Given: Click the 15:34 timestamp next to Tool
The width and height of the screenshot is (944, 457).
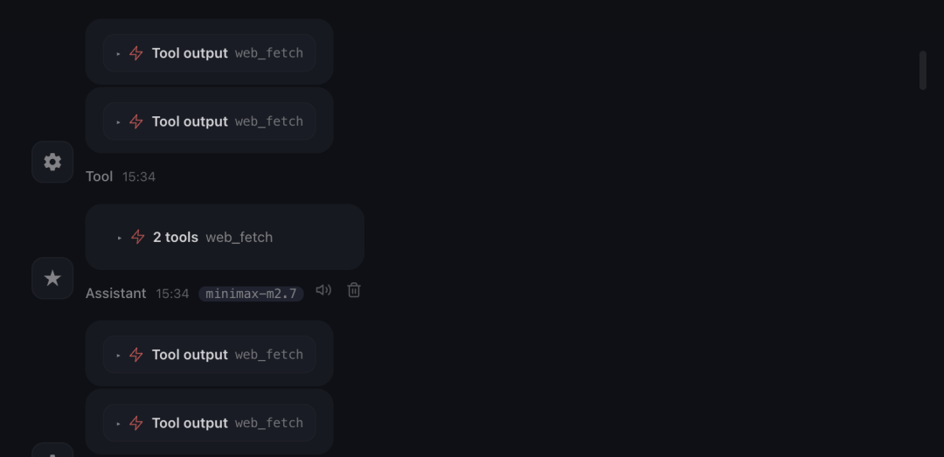Looking at the screenshot, I should click(x=139, y=177).
